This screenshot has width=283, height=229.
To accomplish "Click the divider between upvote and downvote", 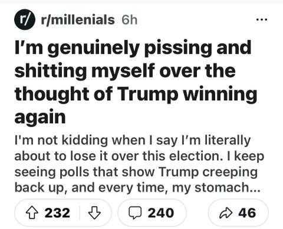I will (x=80, y=213).
